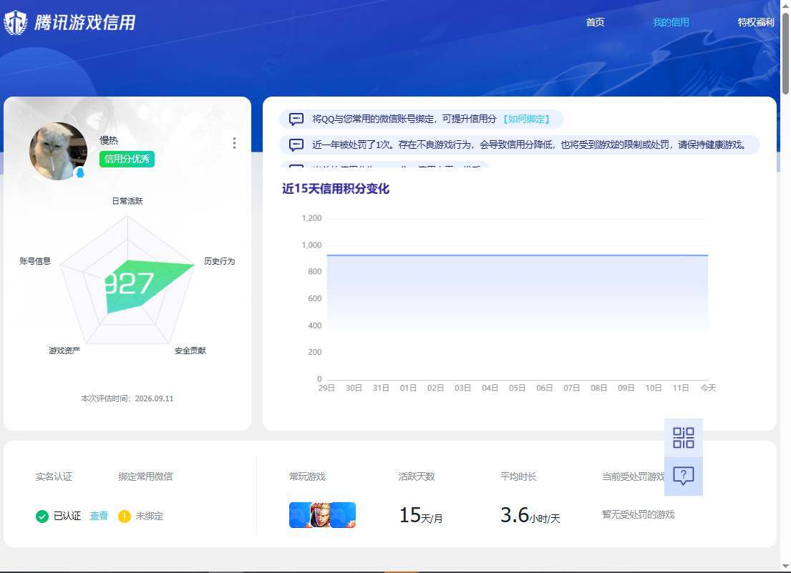The height and width of the screenshot is (573, 791).
Task: Click message icon beside punishment notice
Action: click(296, 145)
